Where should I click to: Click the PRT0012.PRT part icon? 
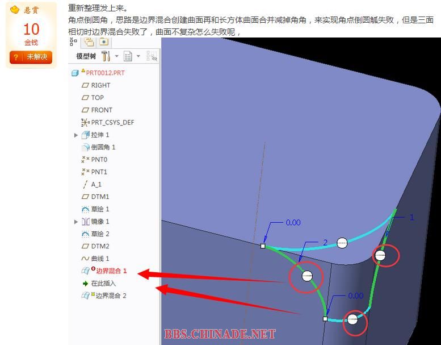coord(75,73)
